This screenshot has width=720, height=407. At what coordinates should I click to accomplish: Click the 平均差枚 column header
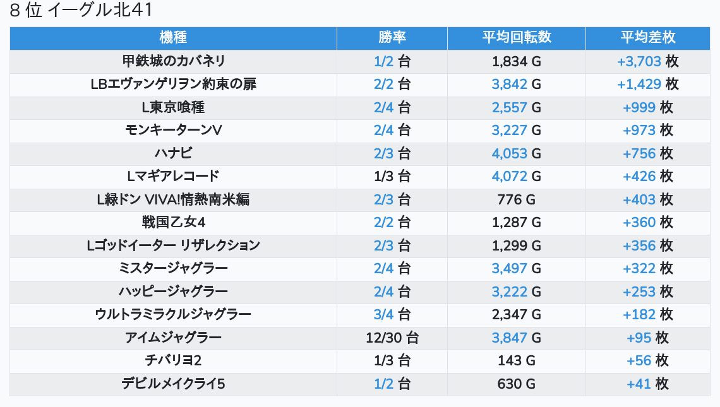click(x=647, y=38)
